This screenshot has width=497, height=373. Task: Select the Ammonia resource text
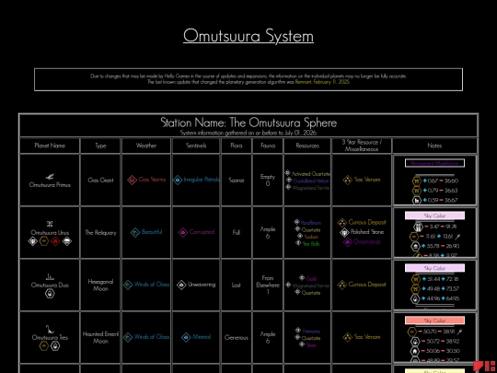(311, 332)
